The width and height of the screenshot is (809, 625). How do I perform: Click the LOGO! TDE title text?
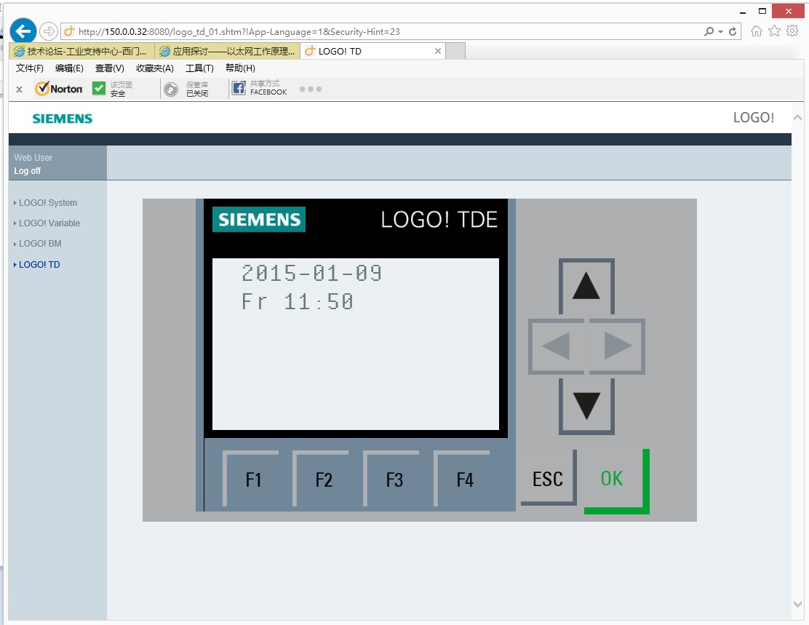tap(439, 219)
